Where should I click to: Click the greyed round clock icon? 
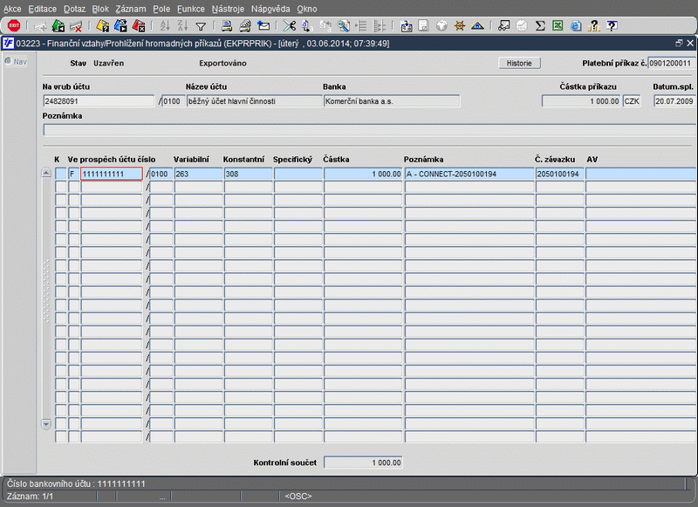tap(522, 26)
